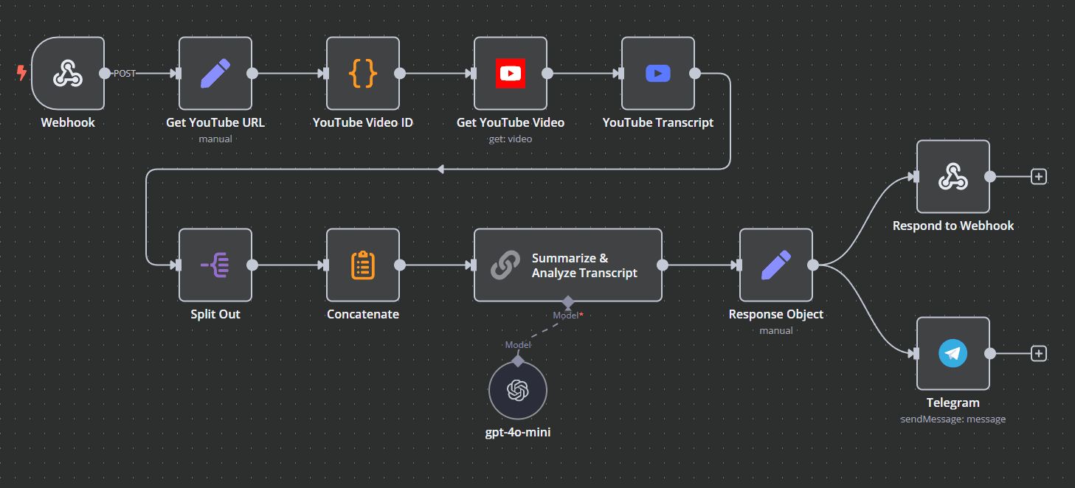
Task: Click the YouTube Transcript output connector dot
Action: point(695,74)
